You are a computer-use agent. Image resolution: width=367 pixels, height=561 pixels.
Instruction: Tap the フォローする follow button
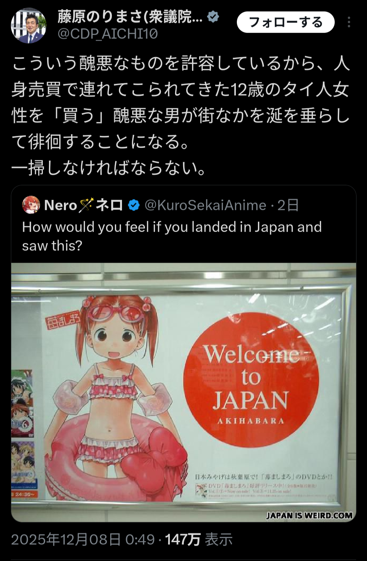(285, 22)
